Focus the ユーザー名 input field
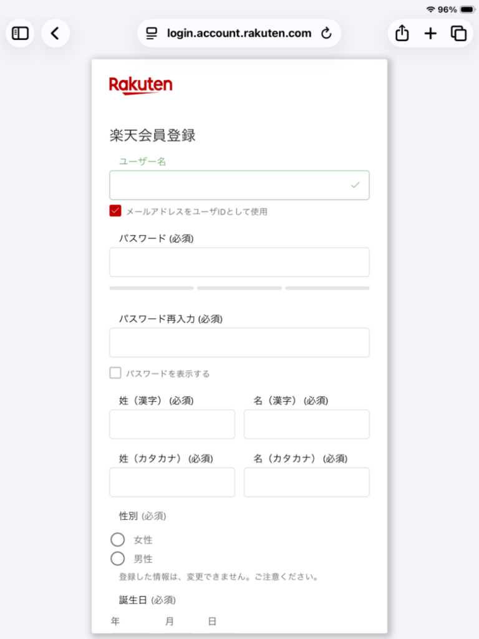 click(239, 185)
